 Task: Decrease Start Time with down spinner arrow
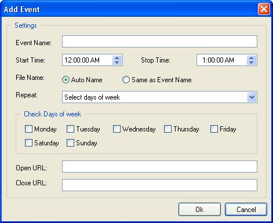pyautogui.click(x=117, y=63)
